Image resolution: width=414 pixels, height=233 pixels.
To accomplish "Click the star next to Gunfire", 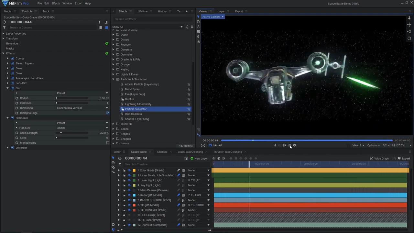I will [x=189, y=99].
